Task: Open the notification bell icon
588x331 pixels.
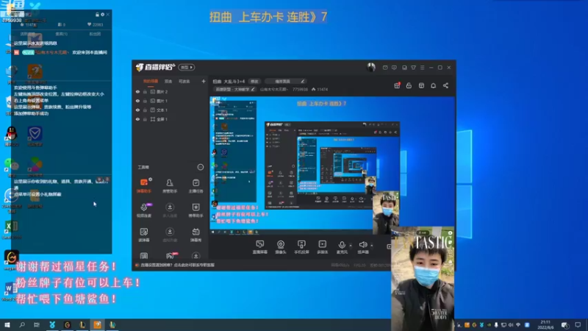Action: click(433, 85)
